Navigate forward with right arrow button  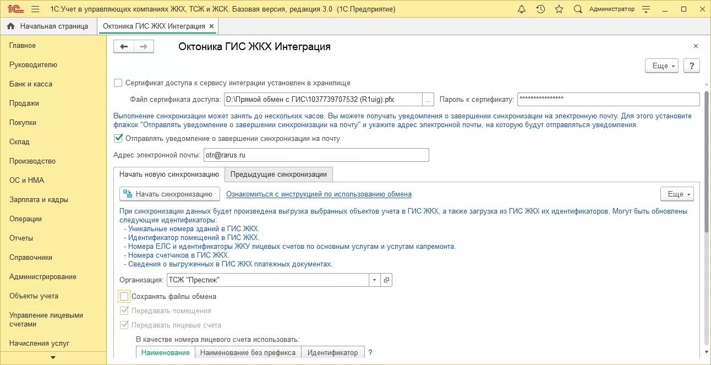tap(144, 47)
